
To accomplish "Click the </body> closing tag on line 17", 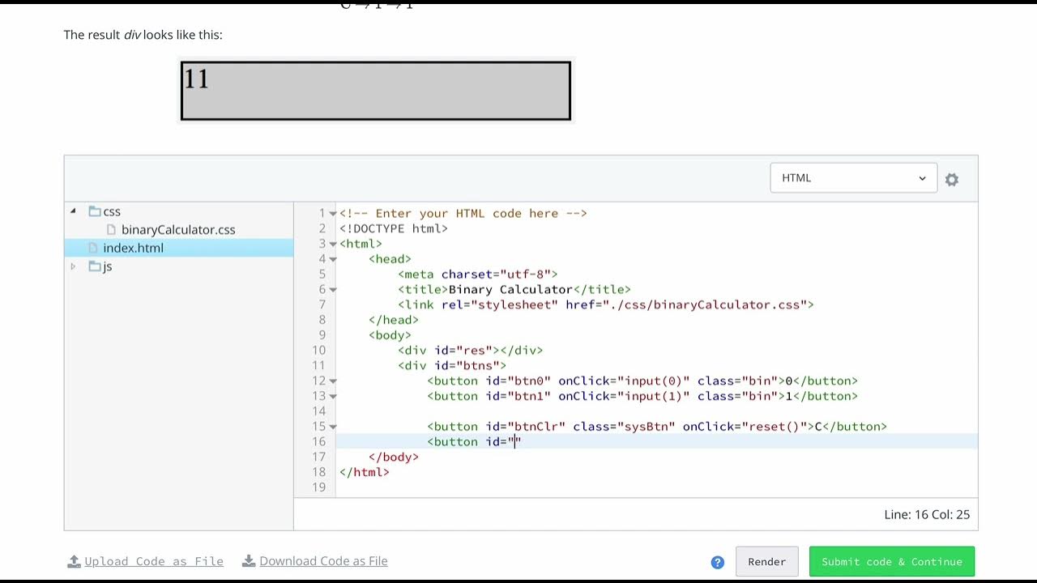I will (394, 457).
